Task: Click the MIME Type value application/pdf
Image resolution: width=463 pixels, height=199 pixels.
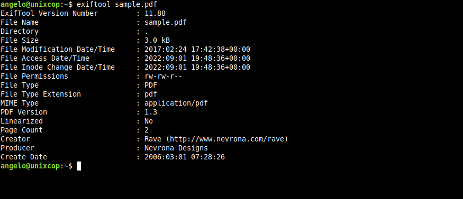Action: [x=176, y=103]
